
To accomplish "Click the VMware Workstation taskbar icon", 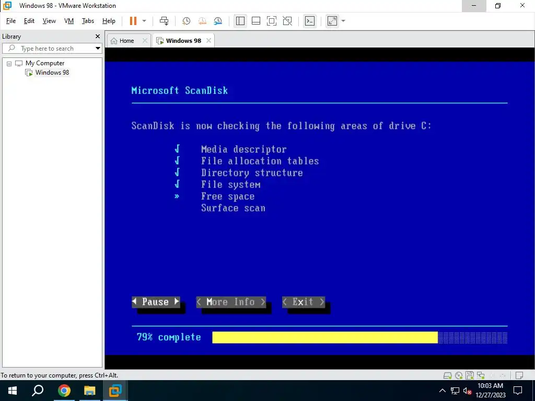I will [x=115, y=391].
